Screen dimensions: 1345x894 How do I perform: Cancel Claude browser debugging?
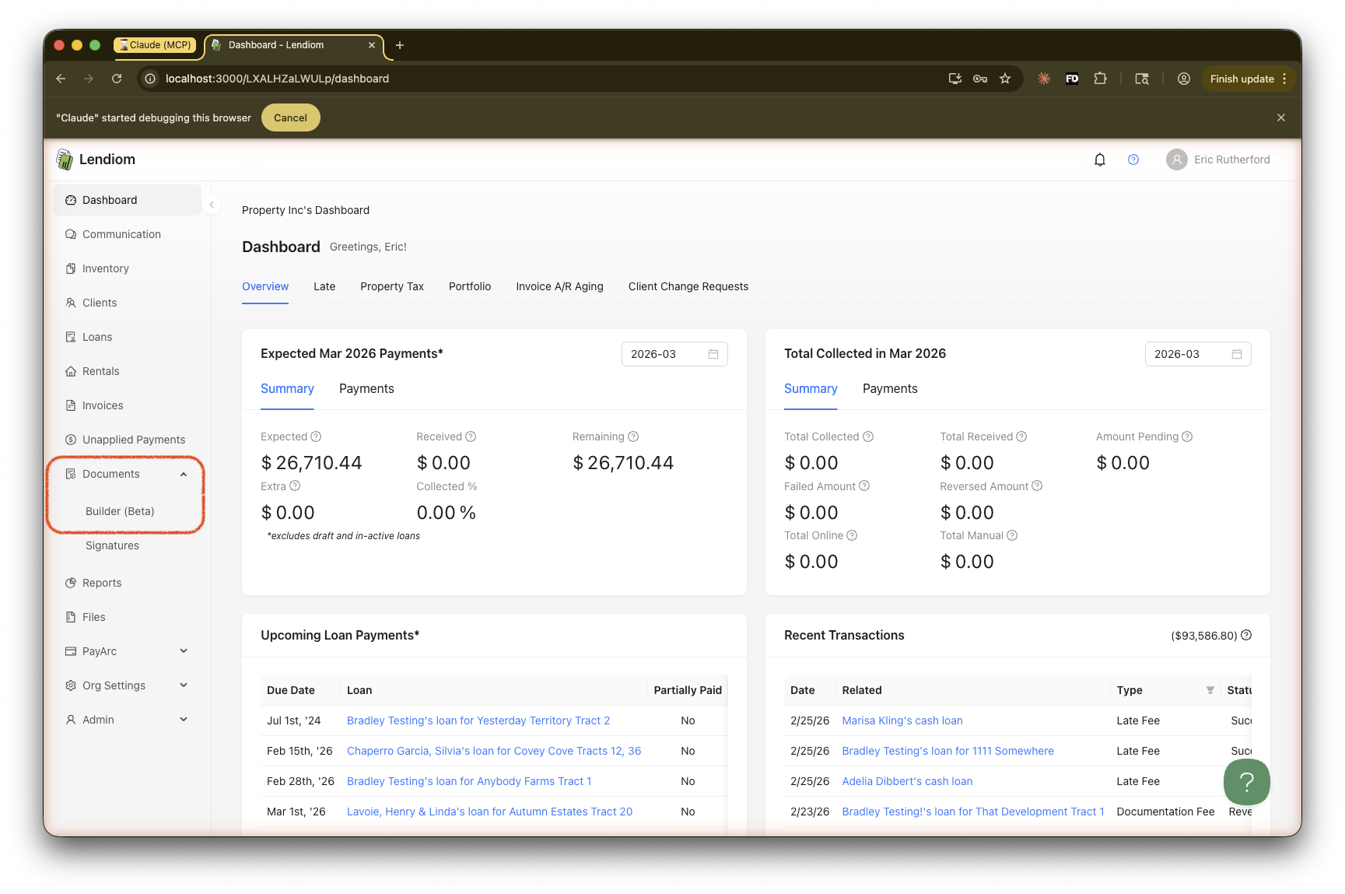pos(290,117)
